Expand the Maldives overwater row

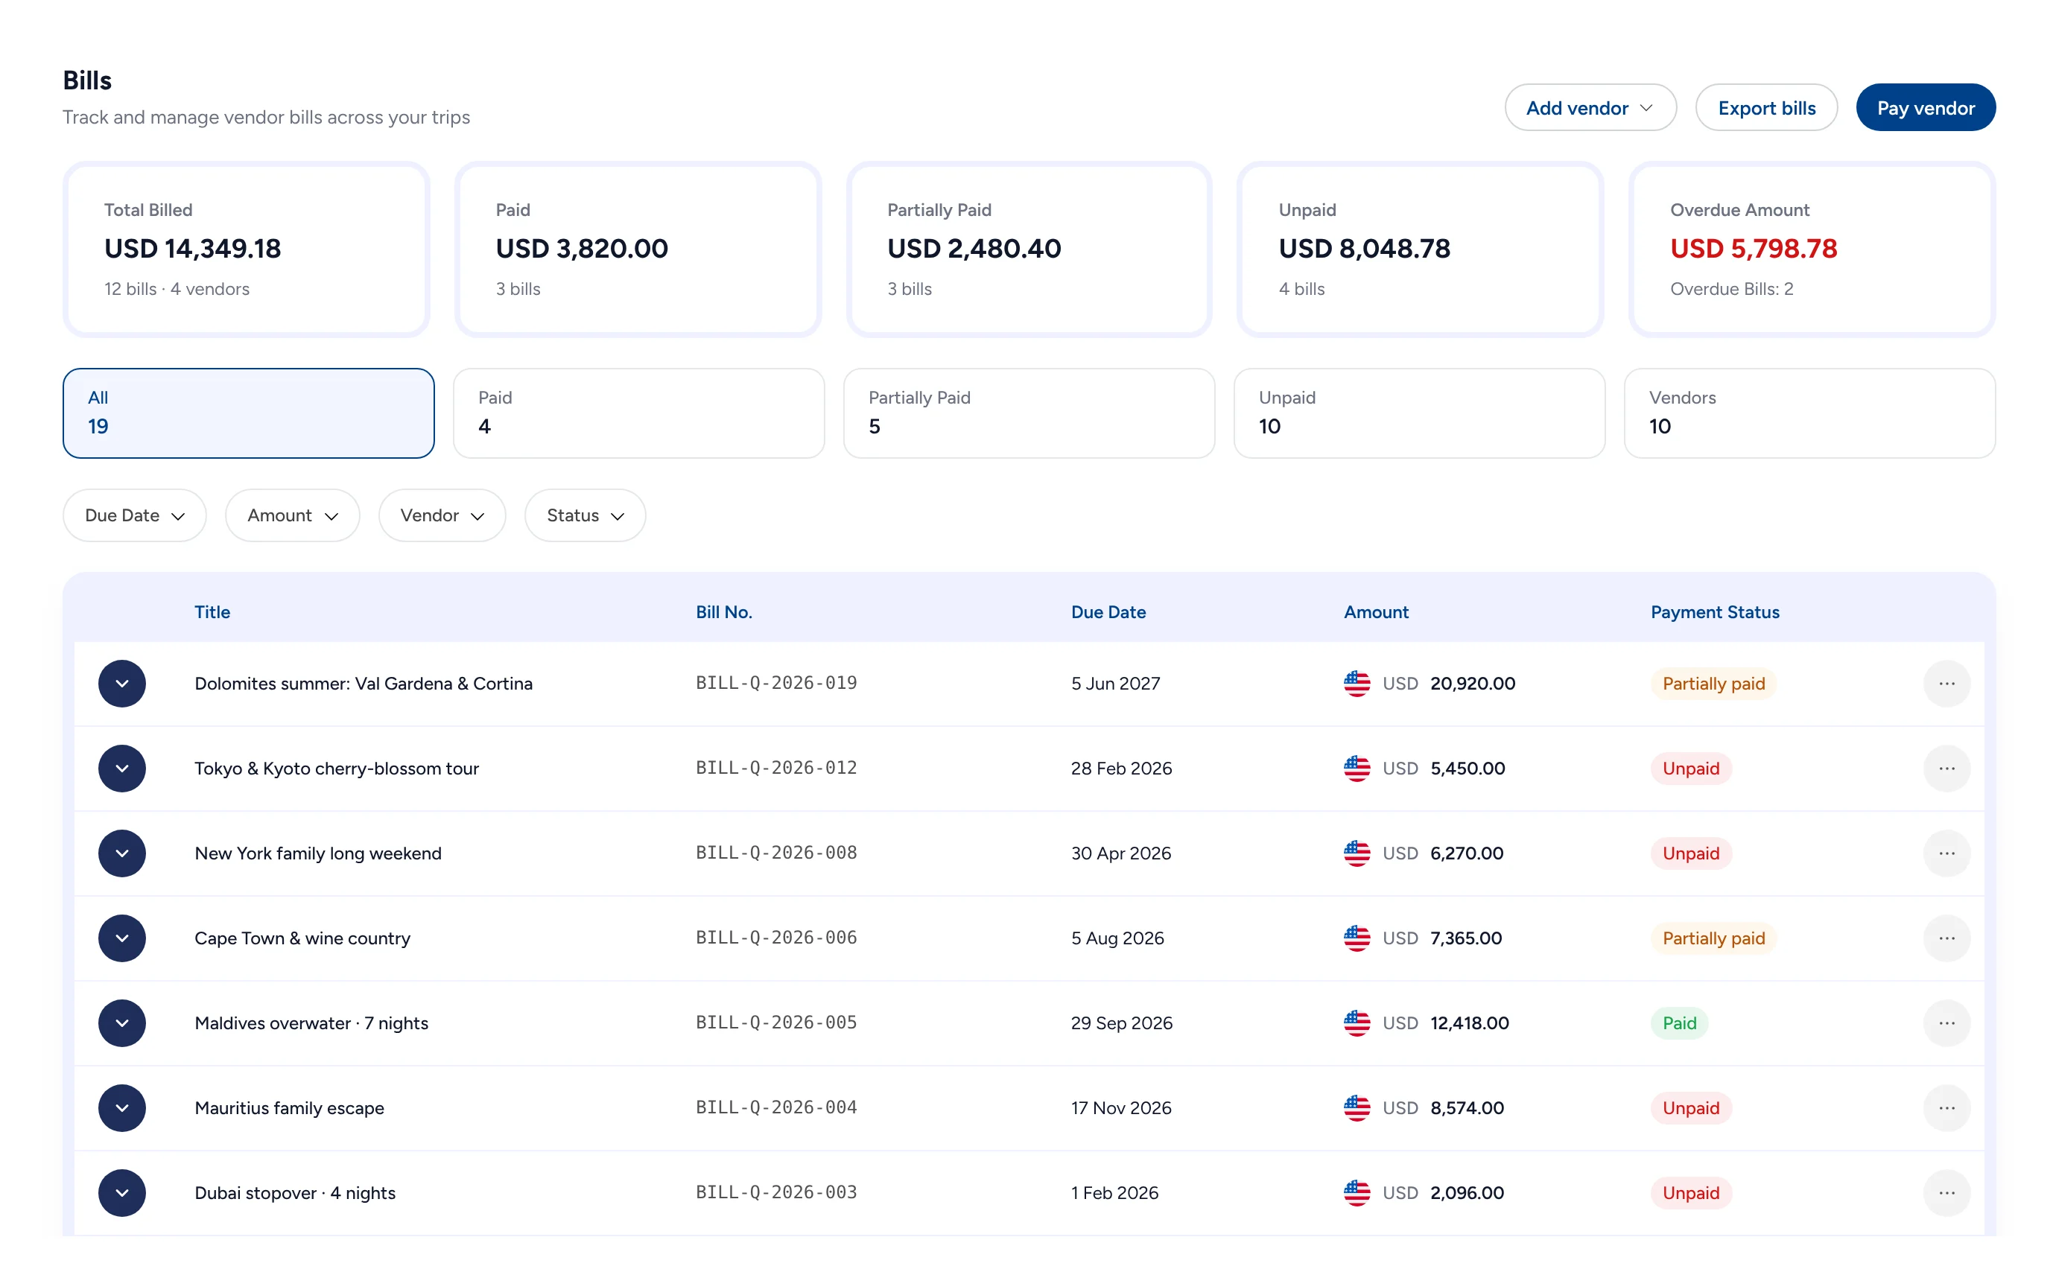122,1023
